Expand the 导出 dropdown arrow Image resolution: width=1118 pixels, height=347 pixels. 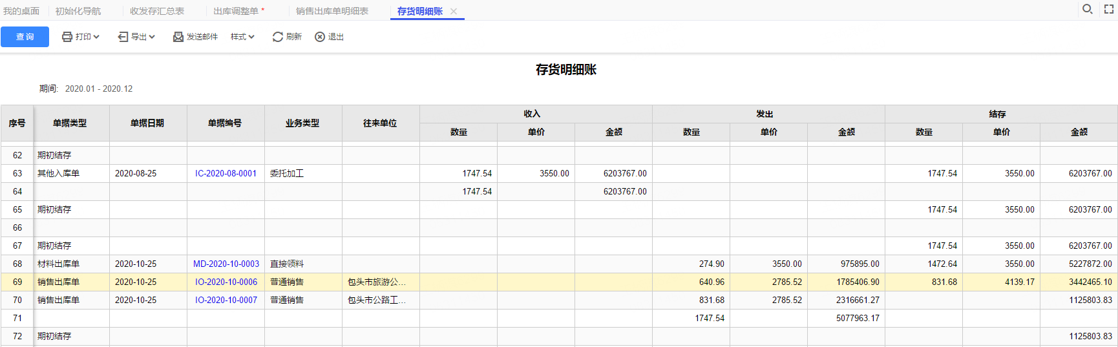(152, 37)
